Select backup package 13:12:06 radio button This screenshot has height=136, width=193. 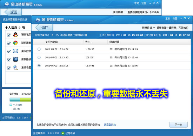pos(39,66)
